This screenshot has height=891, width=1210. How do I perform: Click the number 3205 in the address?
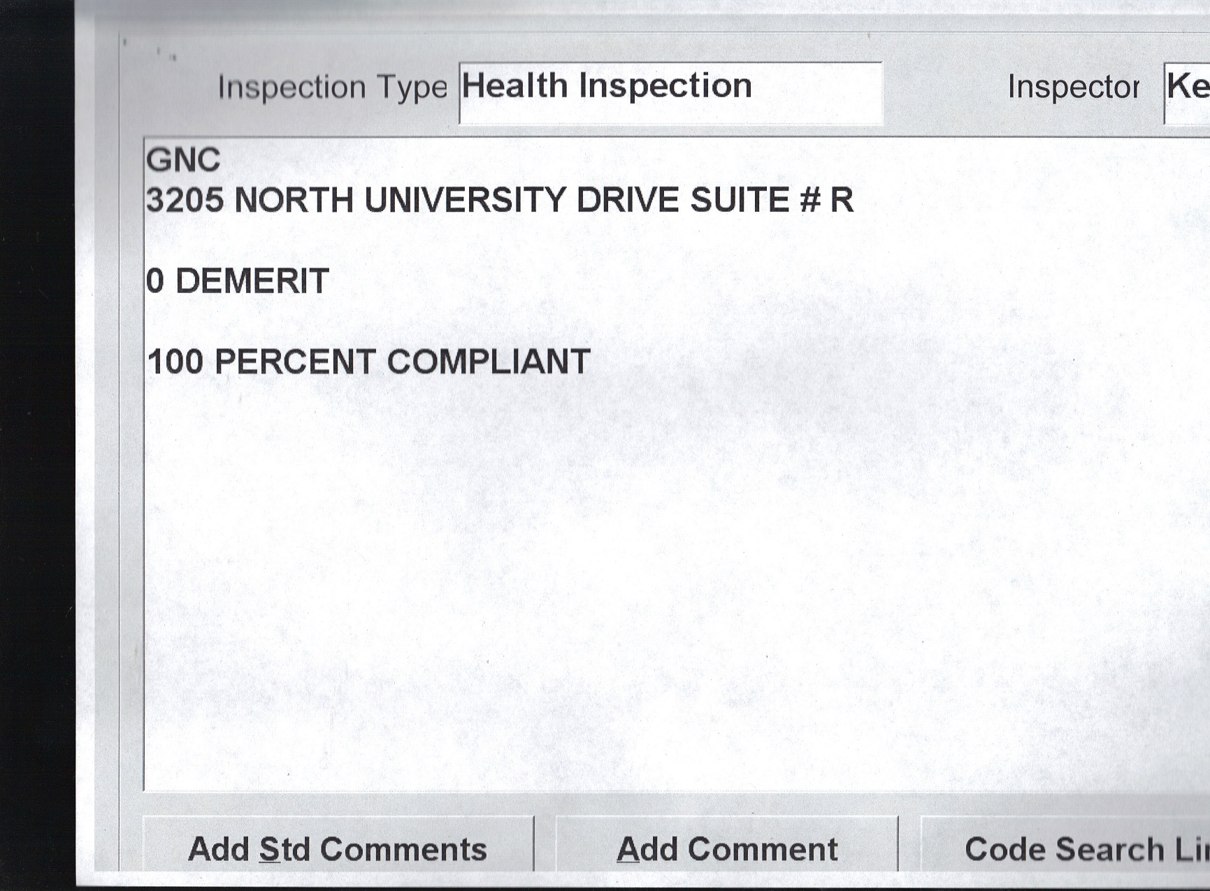tap(185, 201)
